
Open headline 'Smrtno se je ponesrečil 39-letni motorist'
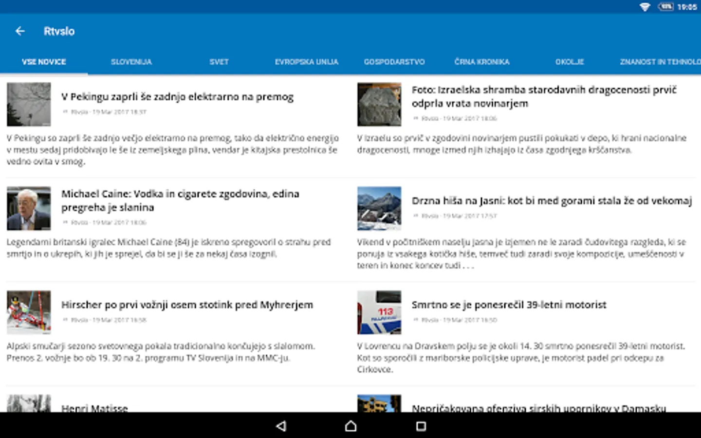[509, 305]
